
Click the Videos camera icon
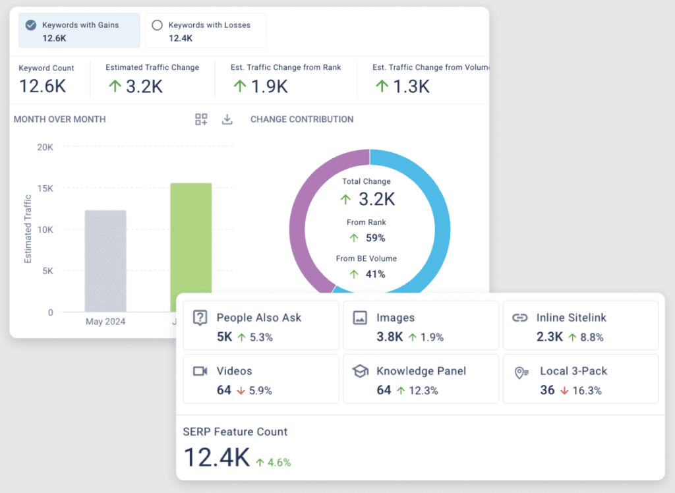(x=200, y=371)
